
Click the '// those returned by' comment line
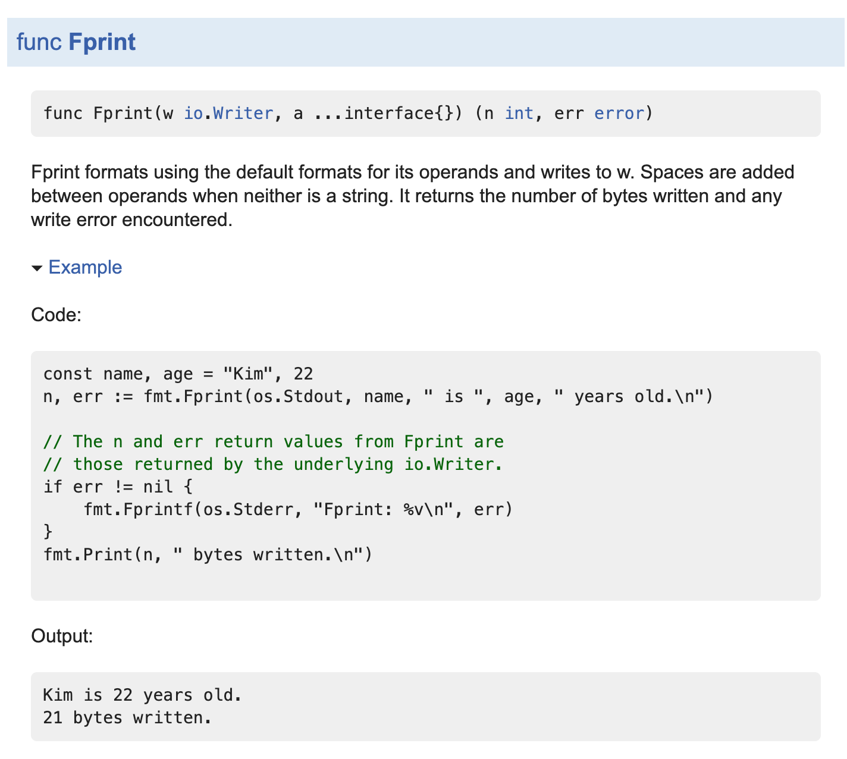point(272,464)
